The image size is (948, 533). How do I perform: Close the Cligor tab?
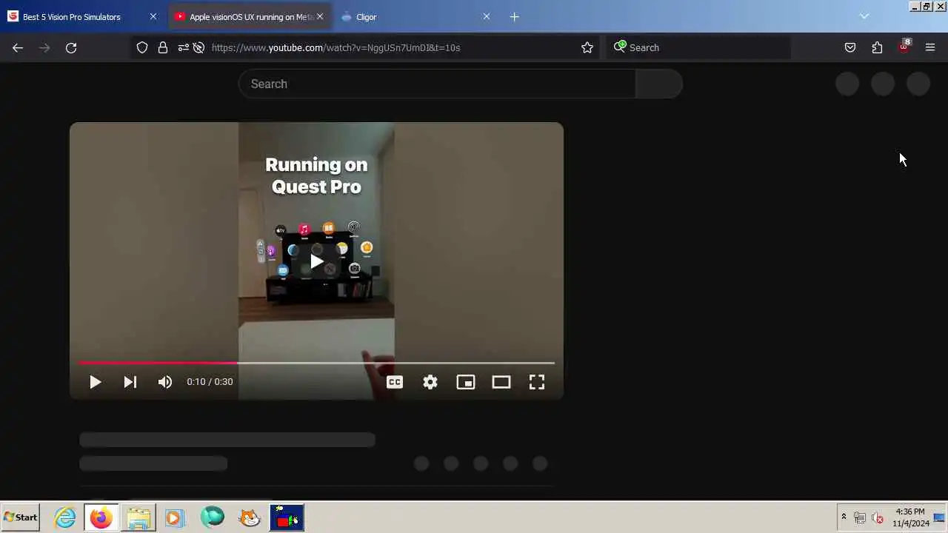point(487,16)
